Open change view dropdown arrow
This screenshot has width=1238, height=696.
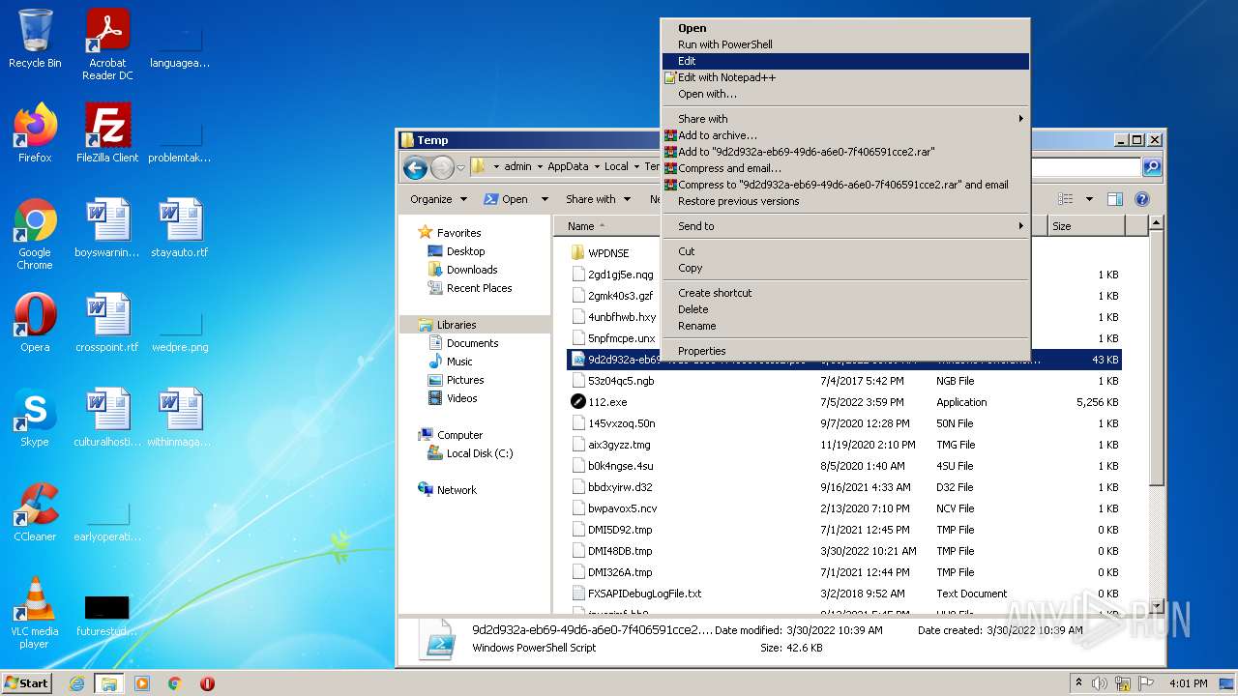[x=1089, y=199]
